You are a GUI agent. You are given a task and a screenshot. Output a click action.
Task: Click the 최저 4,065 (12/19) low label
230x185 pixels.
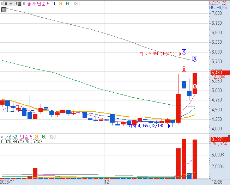click(146, 125)
